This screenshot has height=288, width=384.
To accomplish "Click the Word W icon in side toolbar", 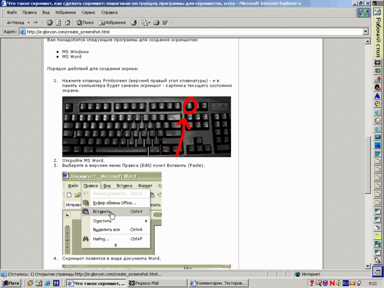I will tap(377, 154).
